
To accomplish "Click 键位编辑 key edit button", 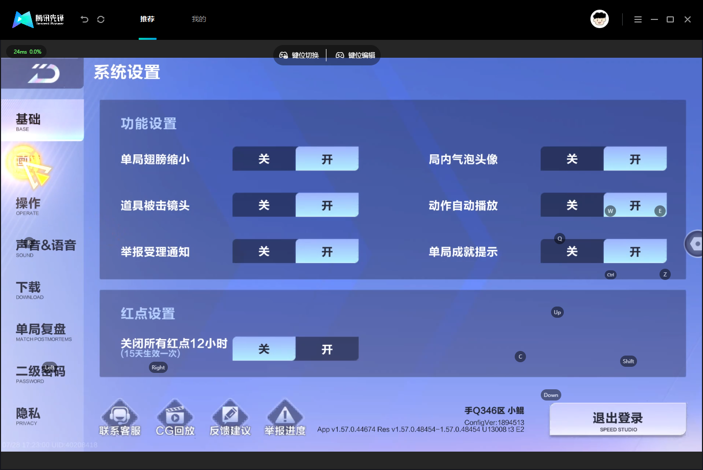I will [x=356, y=55].
